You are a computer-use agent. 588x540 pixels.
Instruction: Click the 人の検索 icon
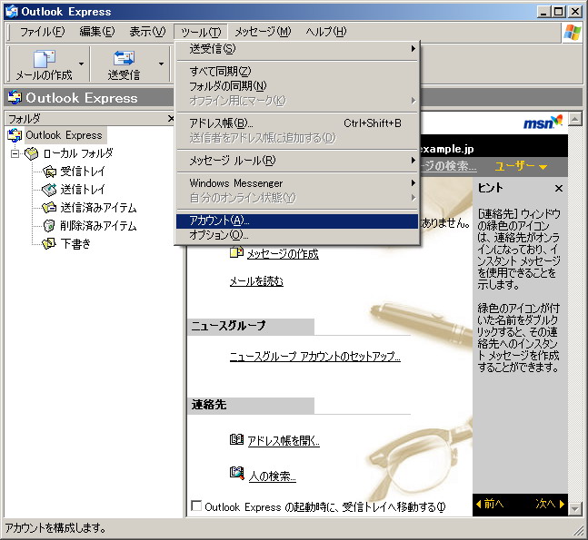point(236,473)
